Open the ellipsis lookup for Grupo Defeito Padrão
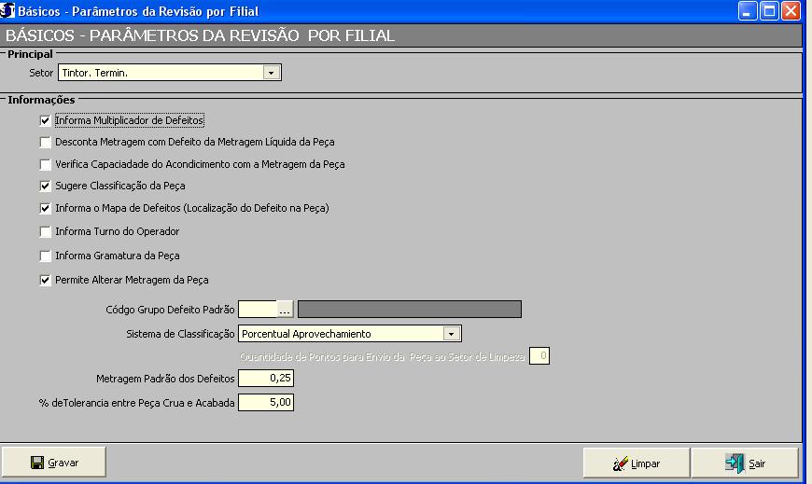This screenshot has height=484, width=812. click(x=285, y=310)
